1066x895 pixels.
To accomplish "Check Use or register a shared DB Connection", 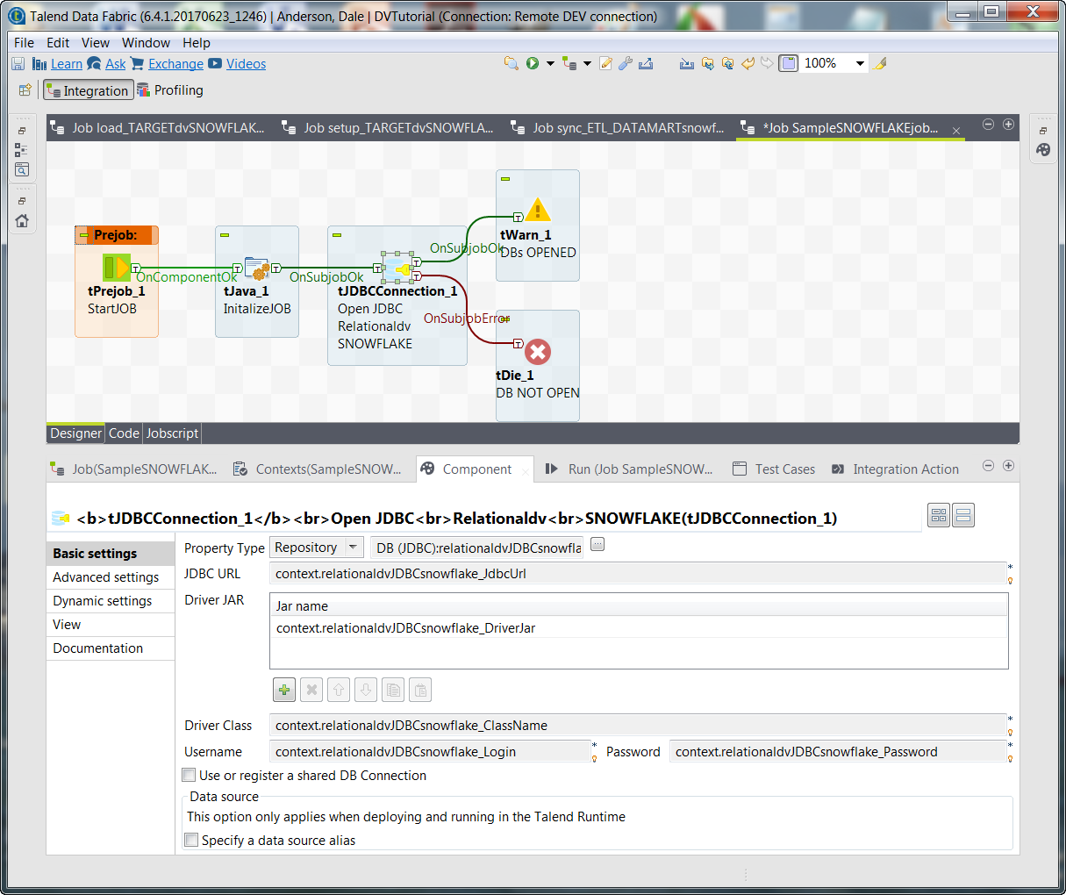I will coord(189,775).
